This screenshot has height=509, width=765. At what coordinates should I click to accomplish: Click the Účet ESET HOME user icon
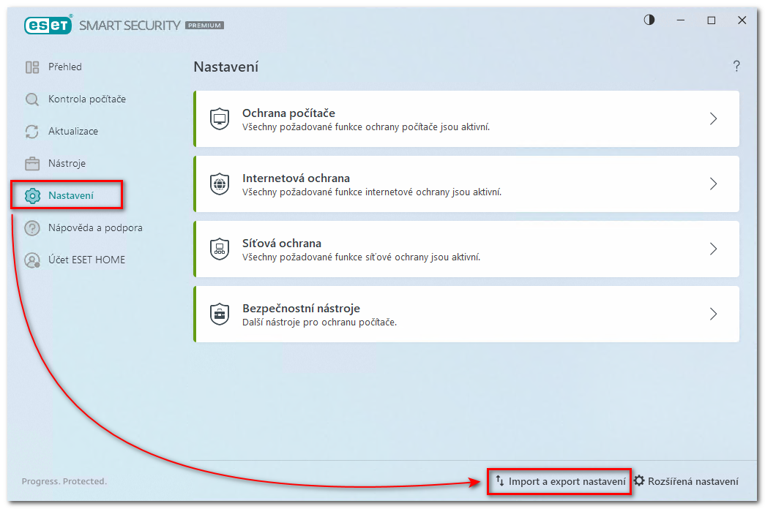(x=32, y=260)
